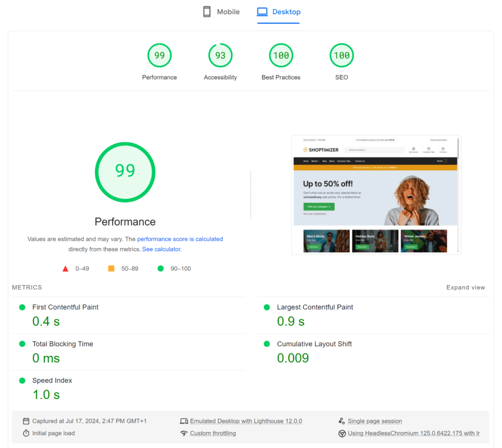This screenshot has height=448, width=502.
Task: Click the calendar icon next to capture date
Action: [26, 421]
